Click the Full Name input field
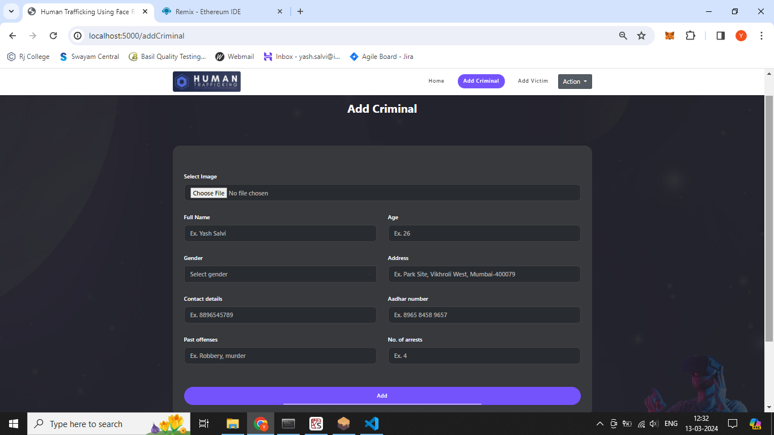Viewport: 774px width, 435px height. pyautogui.click(x=280, y=233)
